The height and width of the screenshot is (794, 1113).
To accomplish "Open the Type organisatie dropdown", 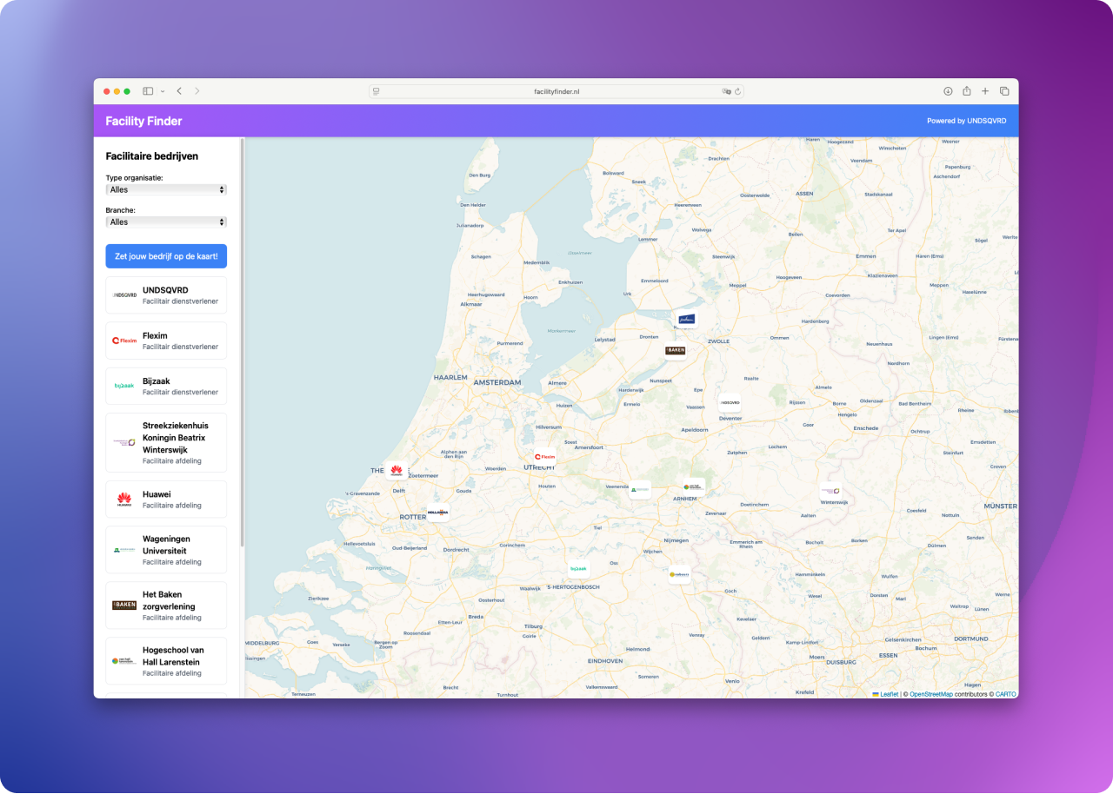I will click(x=166, y=189).
